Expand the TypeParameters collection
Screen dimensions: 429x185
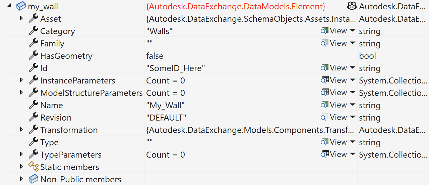(x=21, y=154)
